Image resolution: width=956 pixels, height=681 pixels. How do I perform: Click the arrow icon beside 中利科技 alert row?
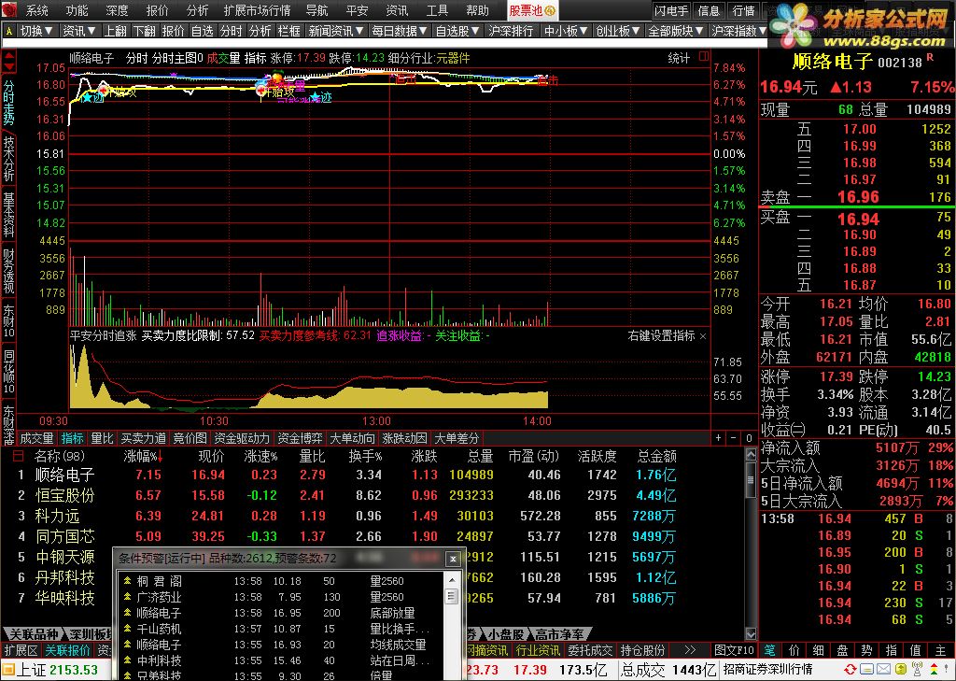(127, 660)
